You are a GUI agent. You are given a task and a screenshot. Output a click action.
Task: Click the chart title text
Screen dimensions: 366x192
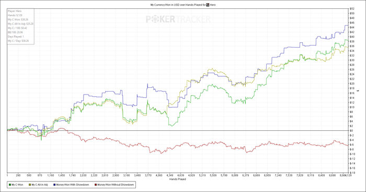coord(183,5)
